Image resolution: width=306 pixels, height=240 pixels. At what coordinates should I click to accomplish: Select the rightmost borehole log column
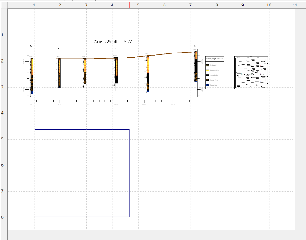(196, 67)
